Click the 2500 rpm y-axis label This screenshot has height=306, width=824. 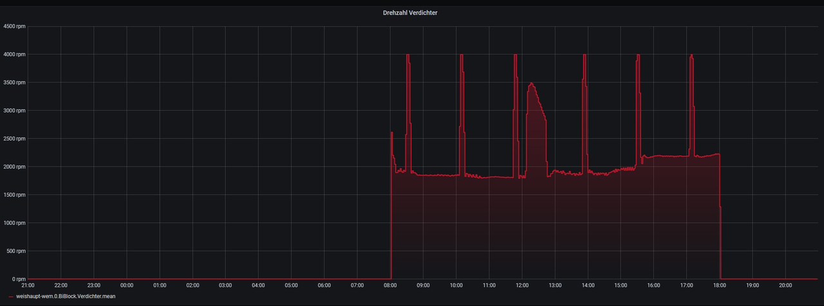click(14, 139)
